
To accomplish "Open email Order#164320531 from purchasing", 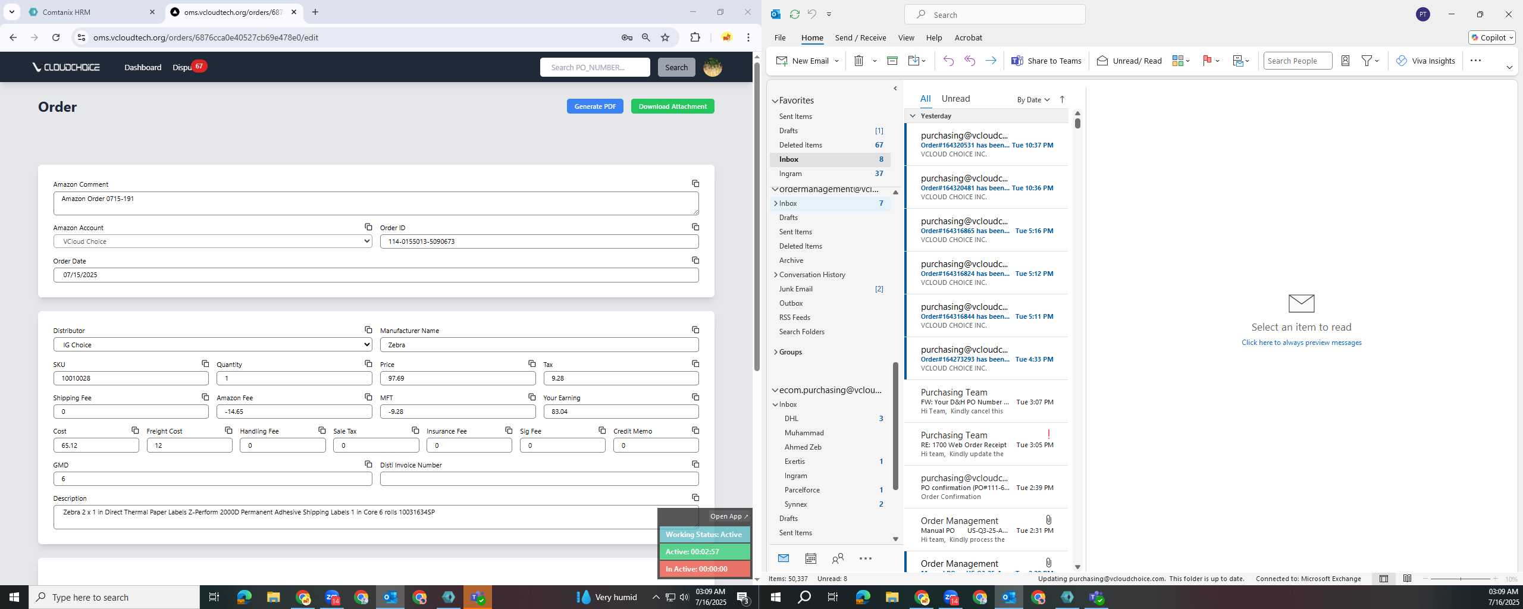I will click(986, 145).
